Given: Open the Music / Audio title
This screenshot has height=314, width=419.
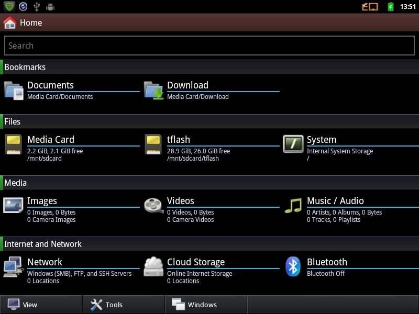Looking at the screenshot, I should 335,201.
